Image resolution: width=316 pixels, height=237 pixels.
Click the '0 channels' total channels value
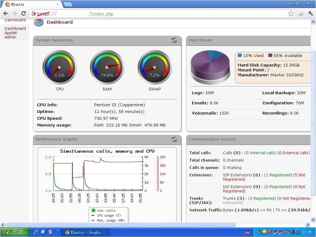233,160
